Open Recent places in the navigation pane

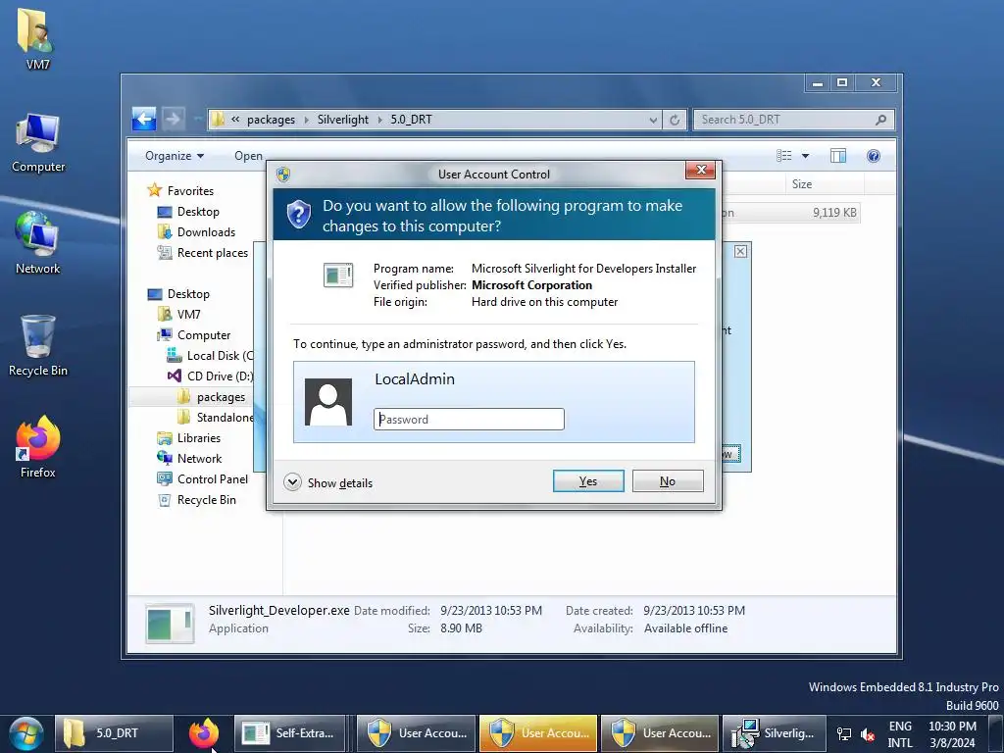(x=202, y=252)
